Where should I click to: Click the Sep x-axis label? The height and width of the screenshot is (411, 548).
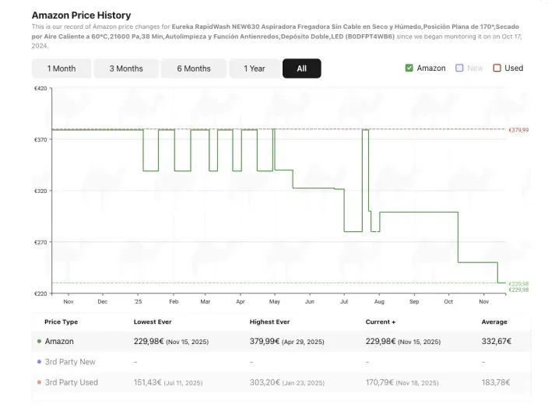click(414, 301)
